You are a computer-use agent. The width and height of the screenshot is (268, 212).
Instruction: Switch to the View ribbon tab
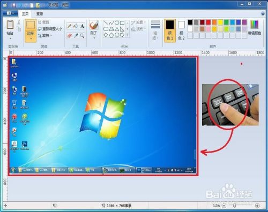40,13
